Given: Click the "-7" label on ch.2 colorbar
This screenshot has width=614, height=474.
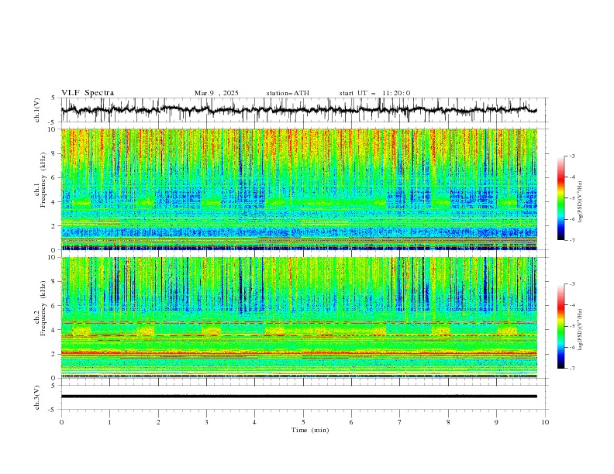Looking at the screenshot, I should click(572, 369).
